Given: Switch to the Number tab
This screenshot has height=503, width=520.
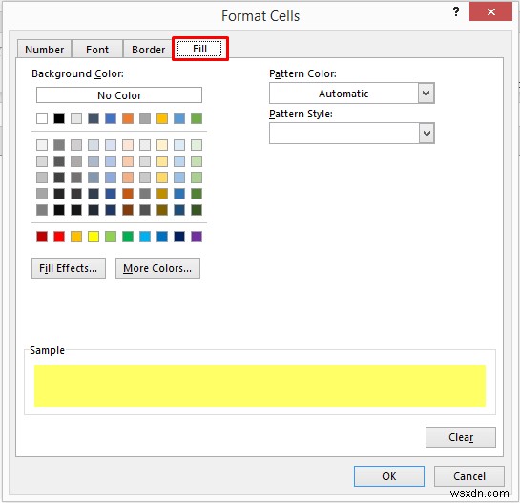Looking at the screenshot, I should pos(45,50).
